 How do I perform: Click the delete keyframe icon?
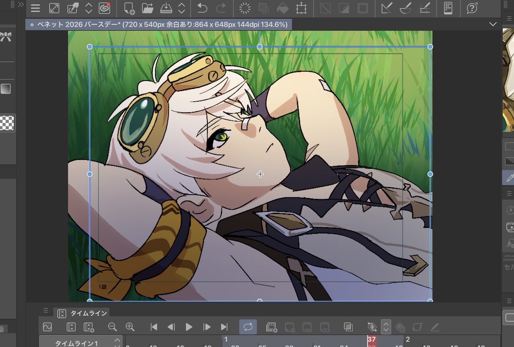pos(400,327)
